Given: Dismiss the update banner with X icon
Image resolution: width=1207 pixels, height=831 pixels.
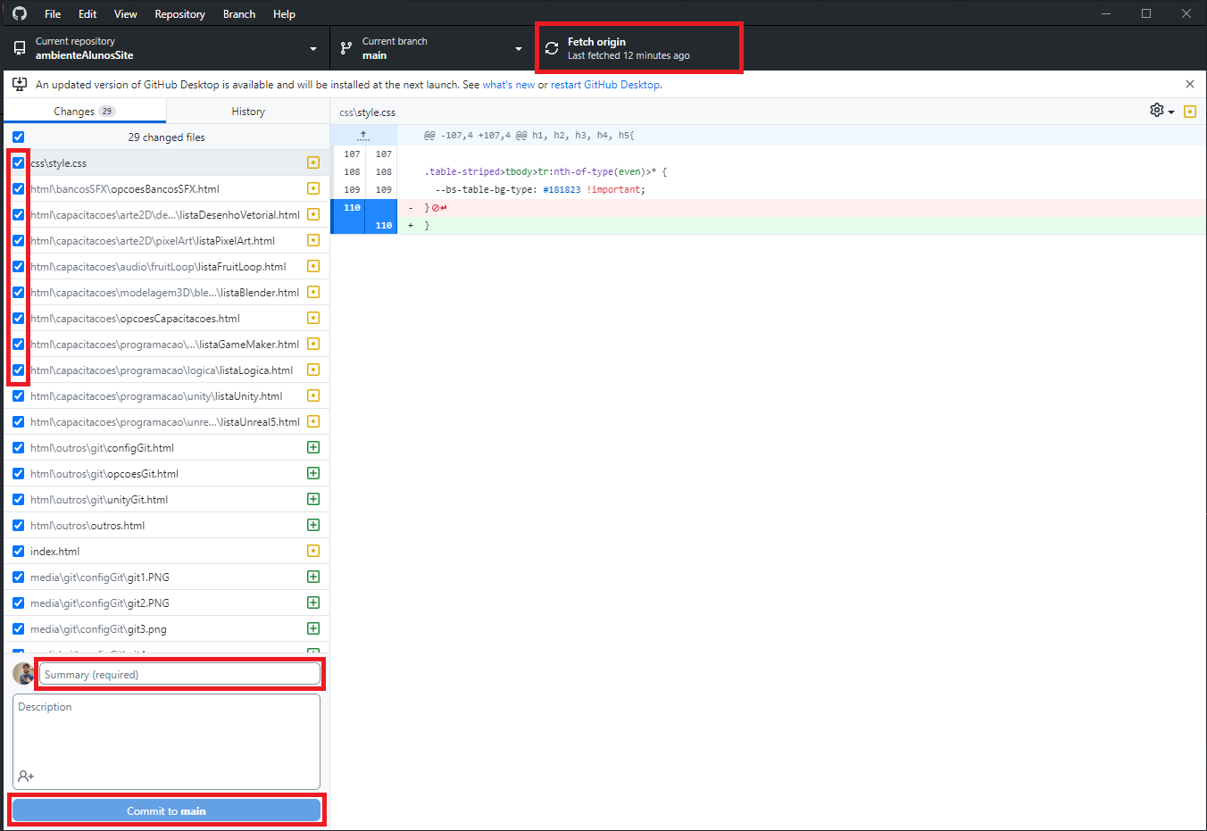Looking at the screenshot, I should [1189, 84].
